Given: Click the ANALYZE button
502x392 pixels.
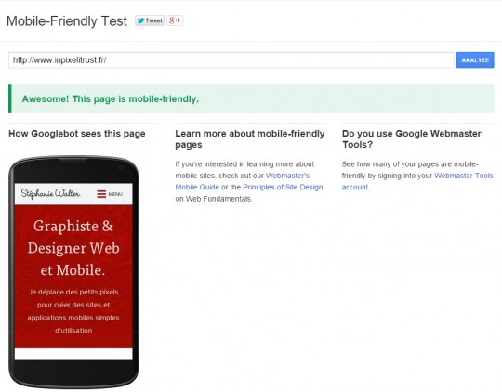Looking at the screenshot, I should pyautogui.click(x=475, y=60).
